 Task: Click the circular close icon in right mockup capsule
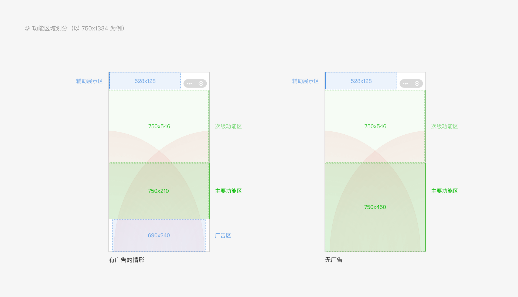pos(417,83)
